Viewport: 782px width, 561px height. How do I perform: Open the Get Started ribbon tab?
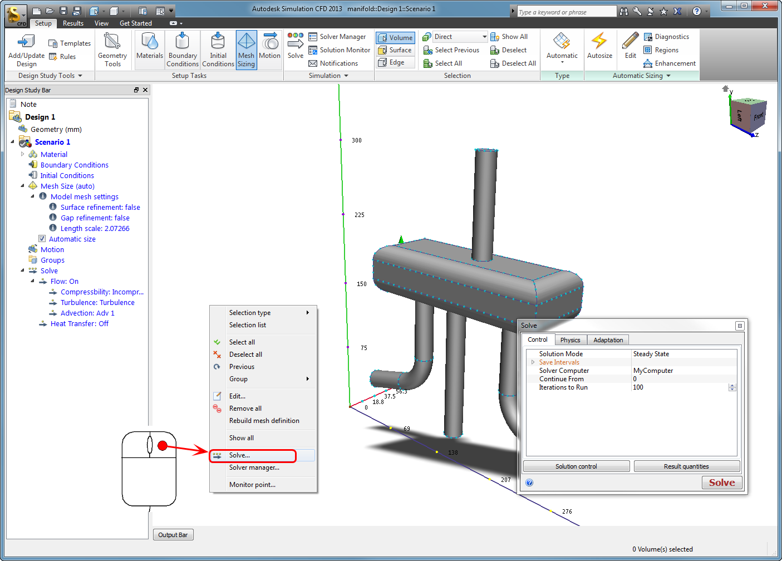coord(136,23)
